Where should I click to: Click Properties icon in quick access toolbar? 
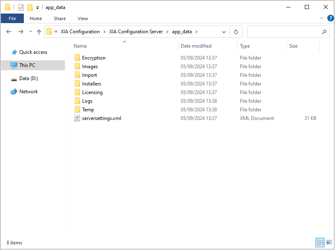(x=21, y=7)
